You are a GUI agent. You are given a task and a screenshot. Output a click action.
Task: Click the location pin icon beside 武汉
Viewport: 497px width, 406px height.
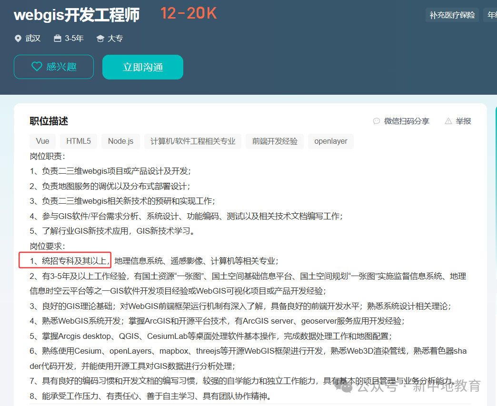pyautogui.click(x=18, y=38)
